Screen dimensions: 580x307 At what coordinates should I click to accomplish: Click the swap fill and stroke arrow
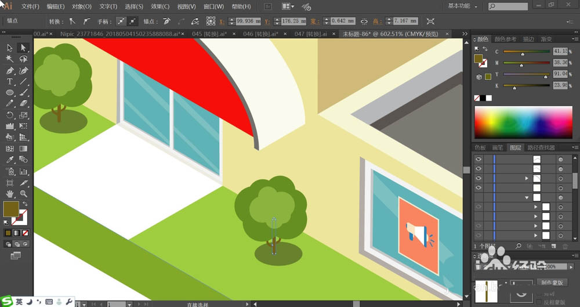[25, 204]
